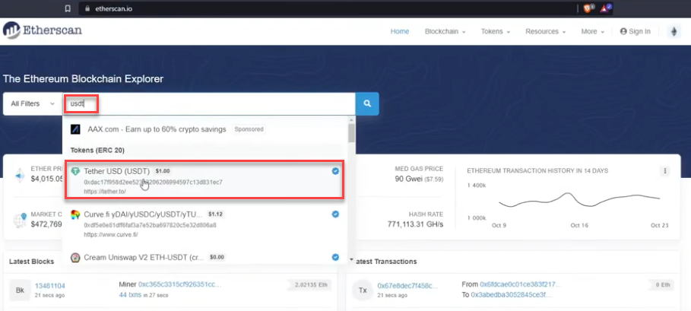Expand the Blockchain menu
The width and height of the screenshot is (691, 311).
click(445, 32)
